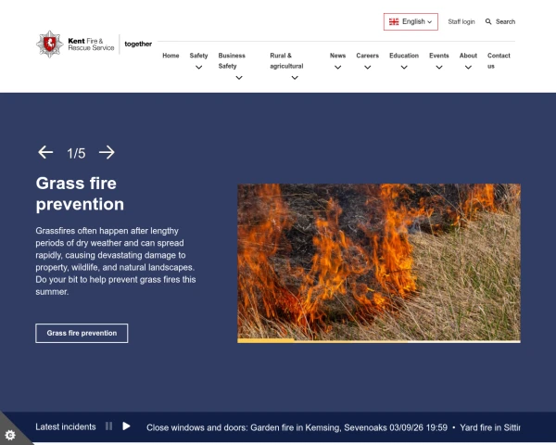Expand the Careers menu chevron
This screenshot has height=445, width=556.
point(368,68)
